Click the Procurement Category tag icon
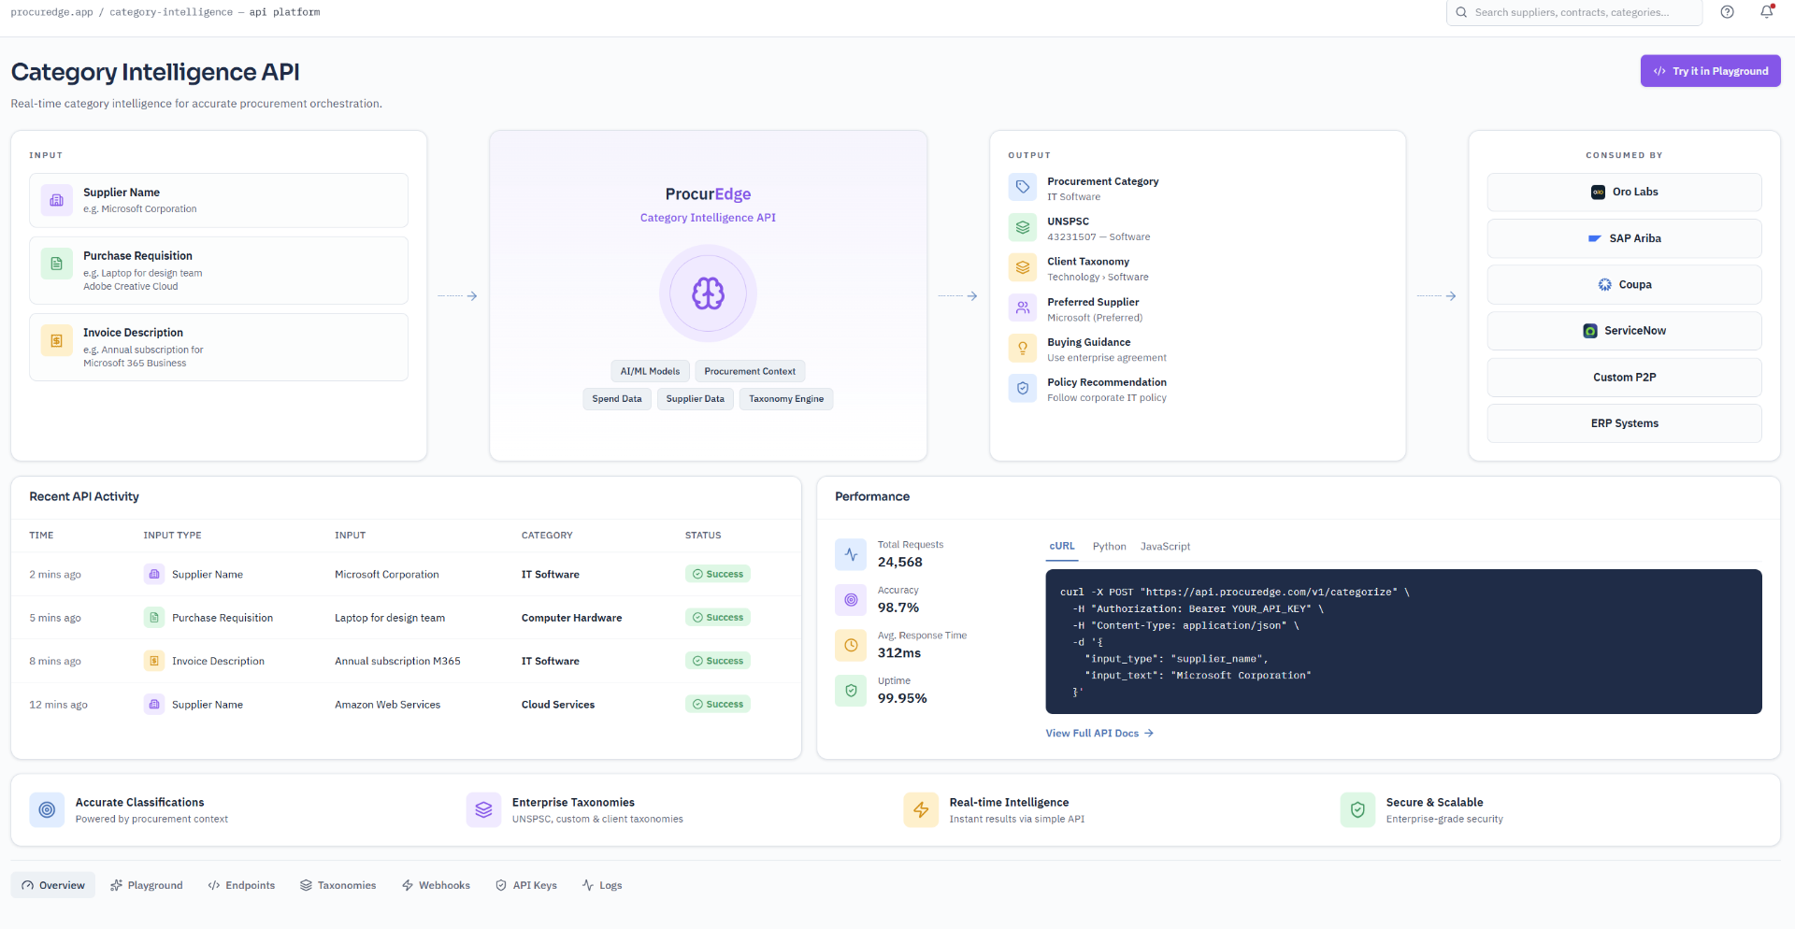This screenshot has height=929, width=1795. point(1023,187)
